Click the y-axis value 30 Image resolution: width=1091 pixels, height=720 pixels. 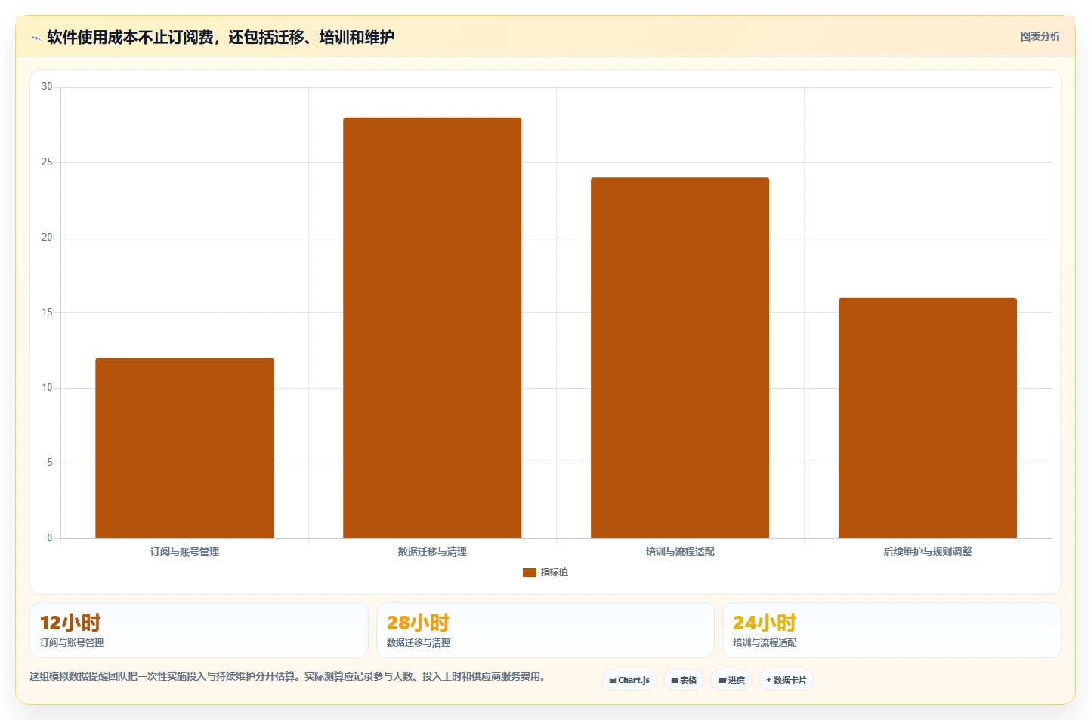pyautogui.click(x=47, y=87)
